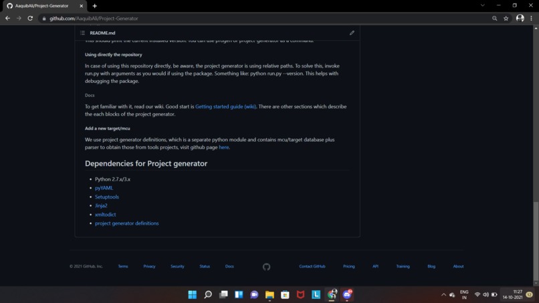Open the Widgets panel from taskbar

239,295
